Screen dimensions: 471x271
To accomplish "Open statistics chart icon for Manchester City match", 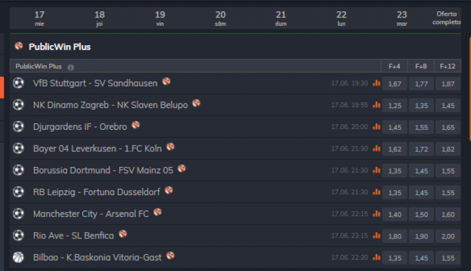I will pos(377,214).
